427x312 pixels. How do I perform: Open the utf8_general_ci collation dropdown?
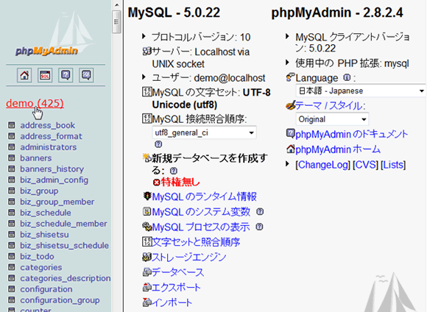pos(204,133)
